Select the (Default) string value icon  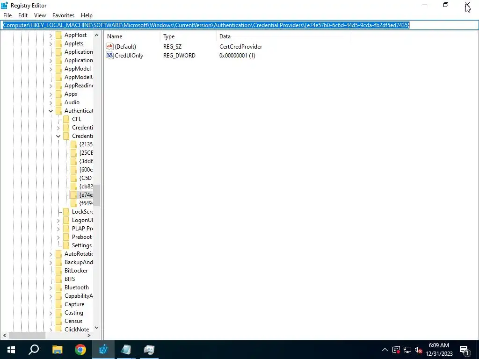[x=109, y=46]
